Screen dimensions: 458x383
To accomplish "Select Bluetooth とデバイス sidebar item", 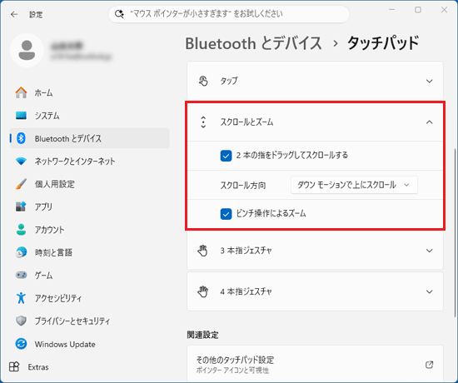I will [89, 138].
